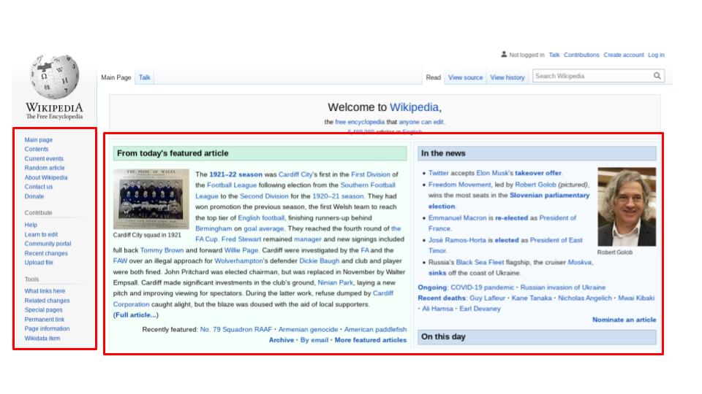Open the Robert Golob portrait image
The width and height of the screenshot is (702, 394).
627,206
